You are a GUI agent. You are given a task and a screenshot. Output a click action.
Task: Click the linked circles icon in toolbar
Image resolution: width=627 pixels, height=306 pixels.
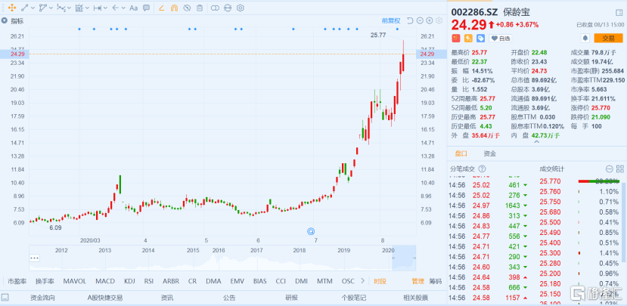228,8
